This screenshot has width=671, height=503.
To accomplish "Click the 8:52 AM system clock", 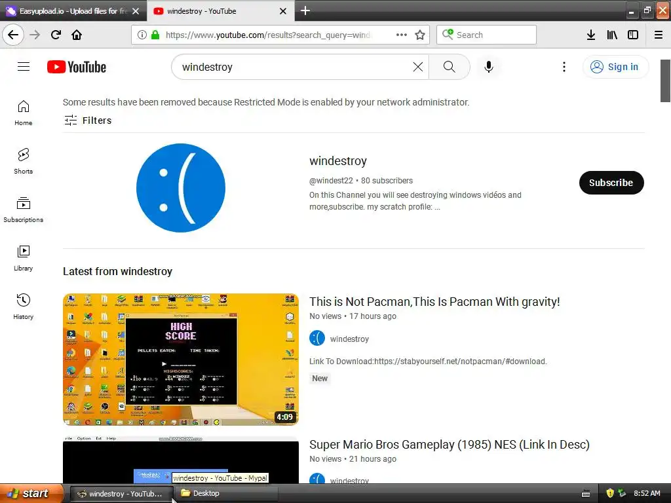I will coord(647,493).
